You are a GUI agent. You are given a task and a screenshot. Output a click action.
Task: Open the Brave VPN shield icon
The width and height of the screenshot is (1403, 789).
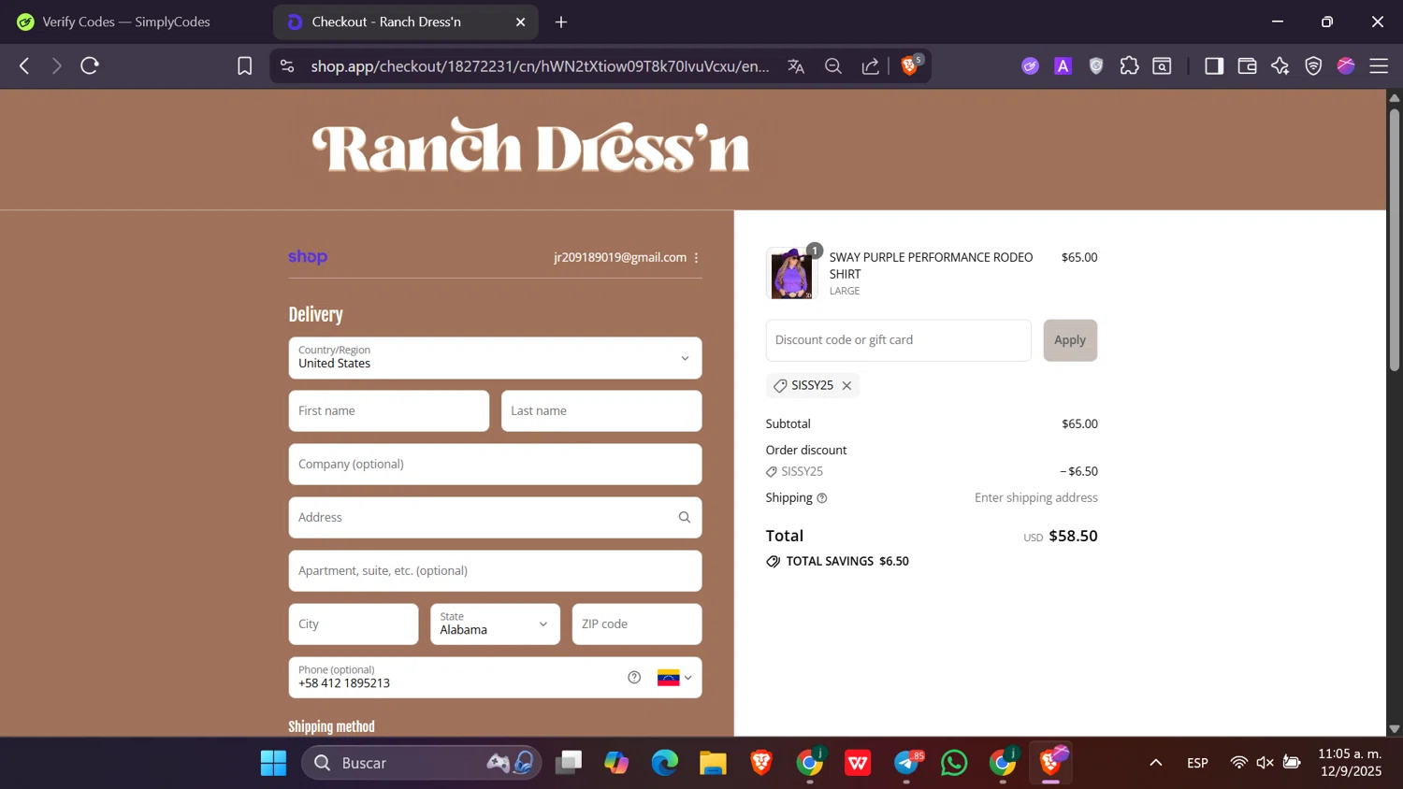(1313, 66)
